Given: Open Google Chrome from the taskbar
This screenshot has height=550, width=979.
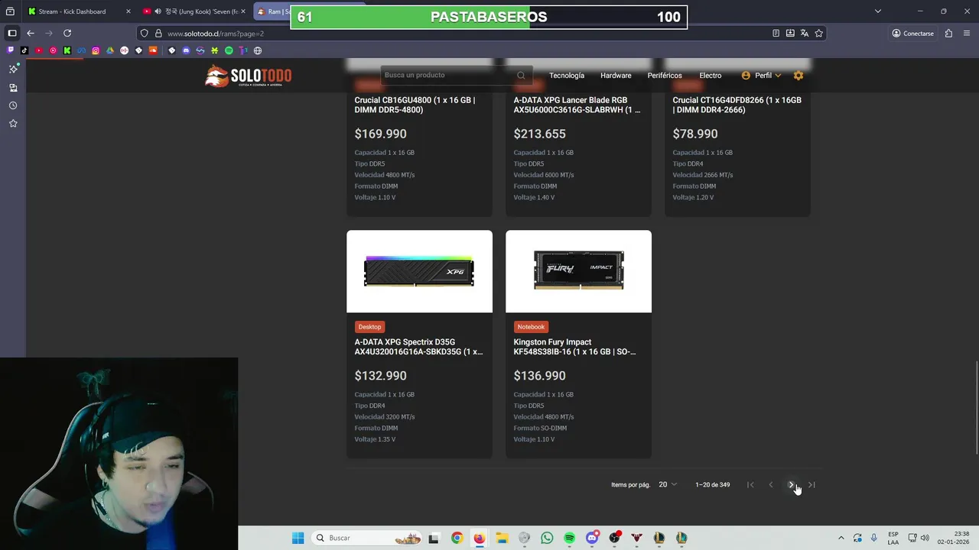Looking at the screenshot, I should [457, 538].
